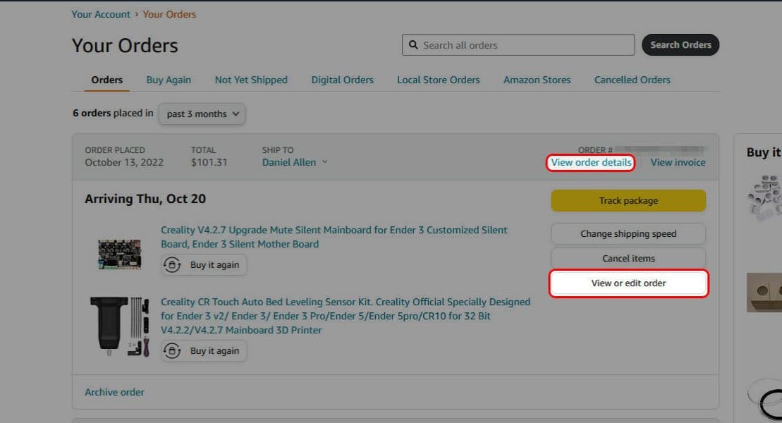Switch to the Buy Again tab
This screenshot has width=782, height=423.
tap(169, 80)
